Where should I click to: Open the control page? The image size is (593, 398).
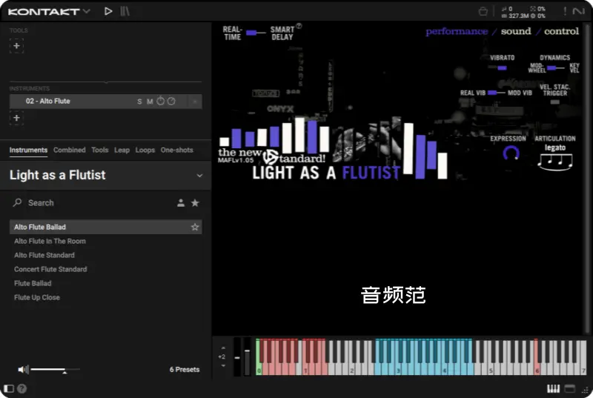(x=561, y=31)
